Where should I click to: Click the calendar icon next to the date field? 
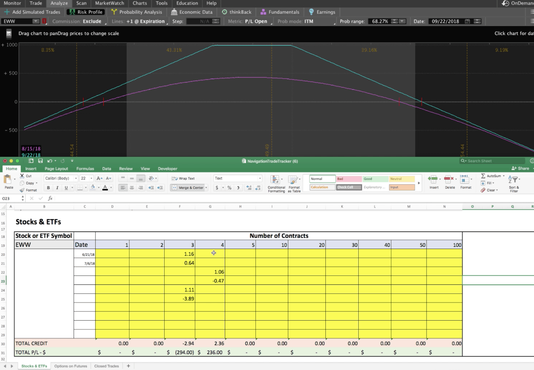467,21
